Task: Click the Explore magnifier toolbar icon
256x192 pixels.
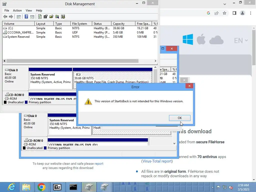Action: pyautogui.click(x=57, y=16)
